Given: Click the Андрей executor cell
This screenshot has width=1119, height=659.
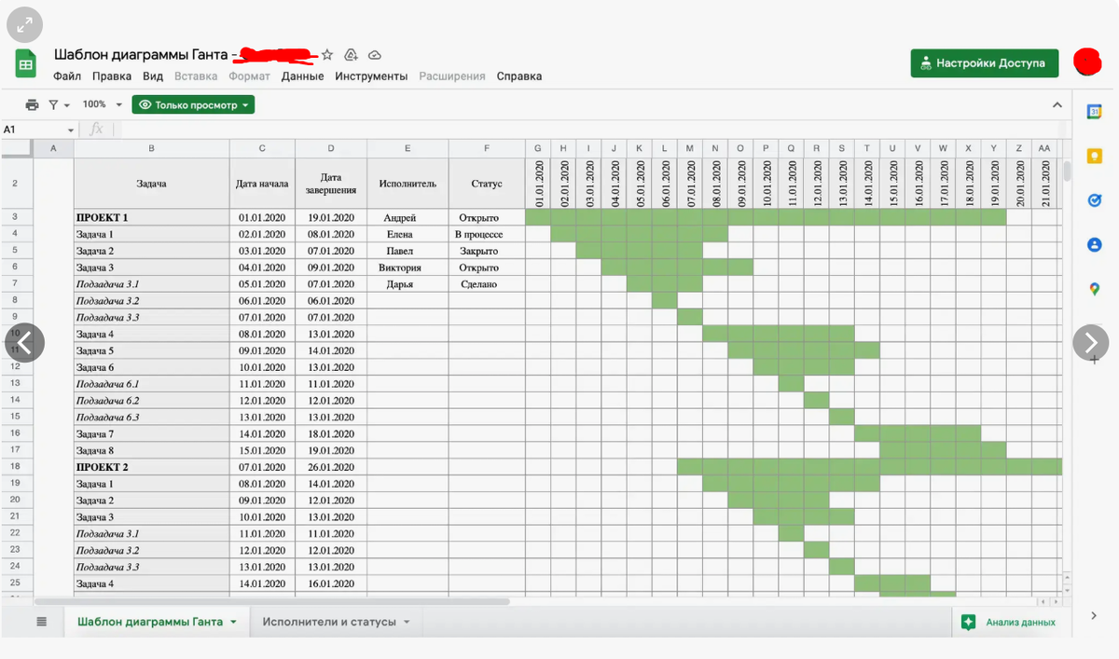Looking at the screenshot, I should [x=408, y=217].
